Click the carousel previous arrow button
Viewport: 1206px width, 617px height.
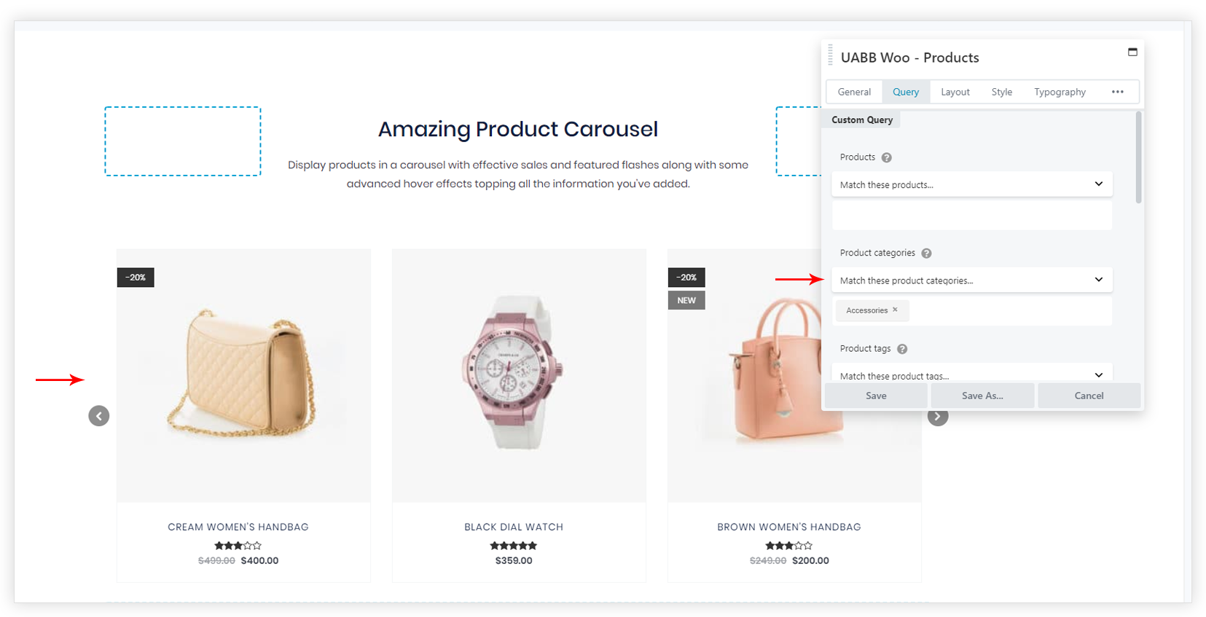[99, 416]
